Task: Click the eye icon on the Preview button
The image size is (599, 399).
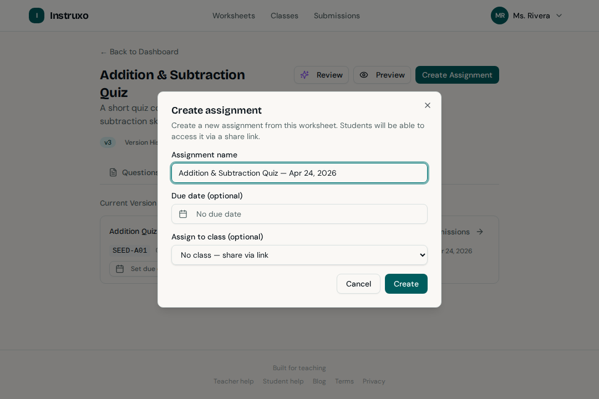Action: pyautogui.click(x=364, y=75)
